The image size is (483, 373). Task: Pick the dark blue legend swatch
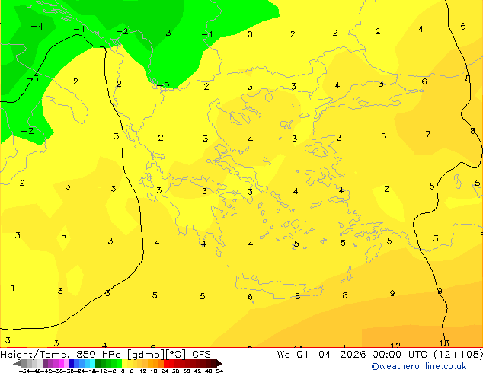72,363
